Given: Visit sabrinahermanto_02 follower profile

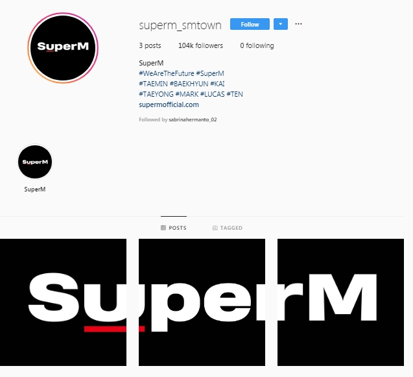Looking at the screenshot, I should [193, 119].
